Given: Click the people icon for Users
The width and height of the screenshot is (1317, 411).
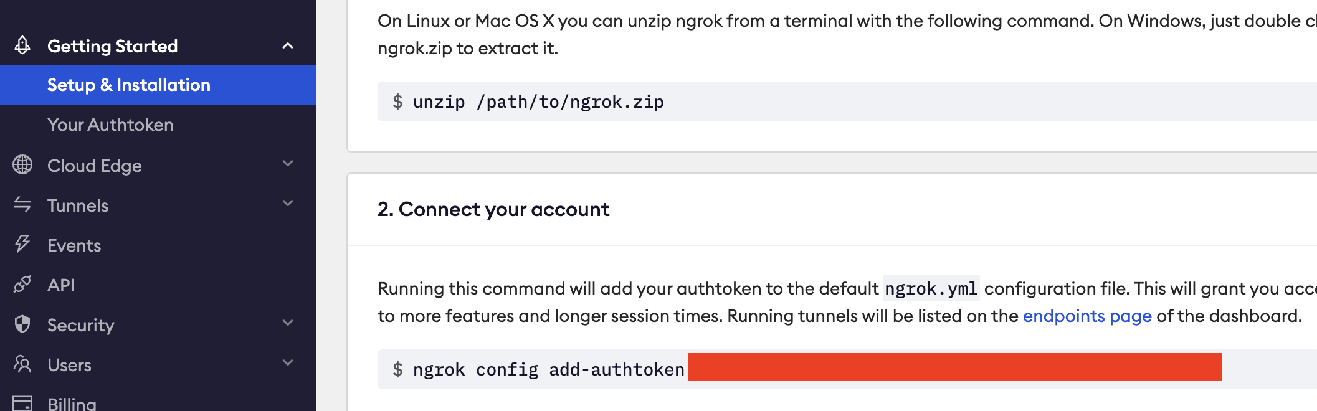Looking at the screenshot, I should (22, 364).
